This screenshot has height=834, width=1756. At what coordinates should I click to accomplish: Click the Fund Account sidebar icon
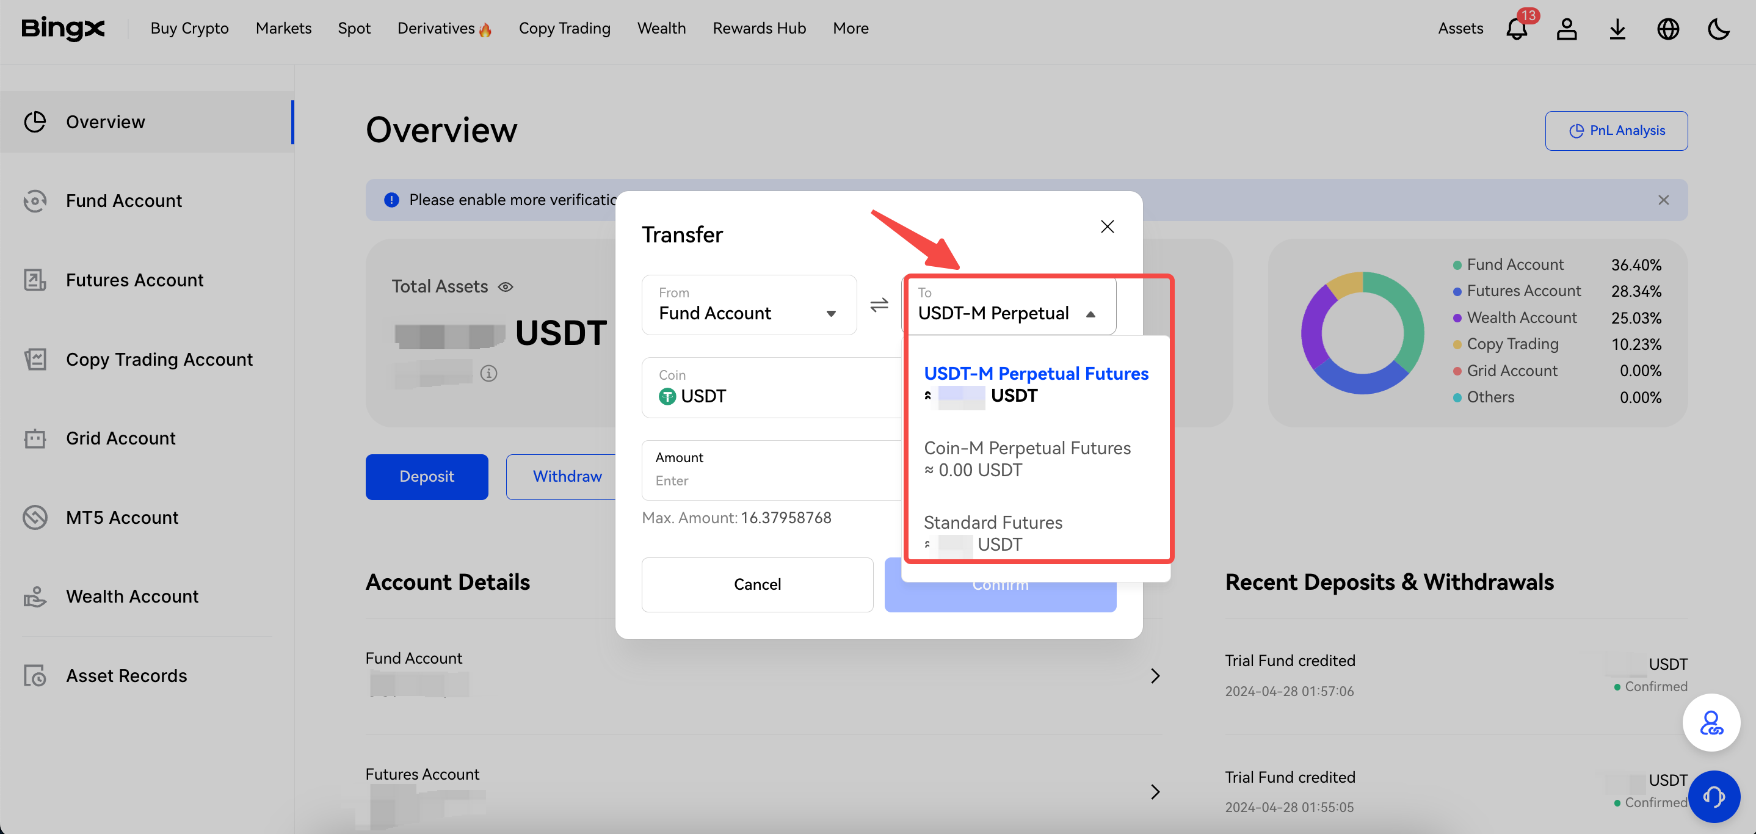coord(35,201)
